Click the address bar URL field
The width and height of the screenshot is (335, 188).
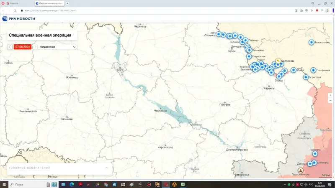pos(50,10)
